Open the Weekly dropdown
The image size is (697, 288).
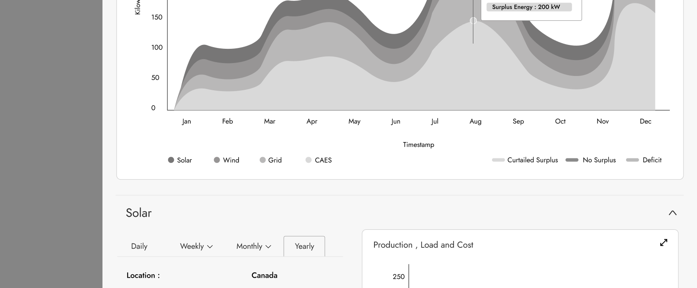pos(196,246)
